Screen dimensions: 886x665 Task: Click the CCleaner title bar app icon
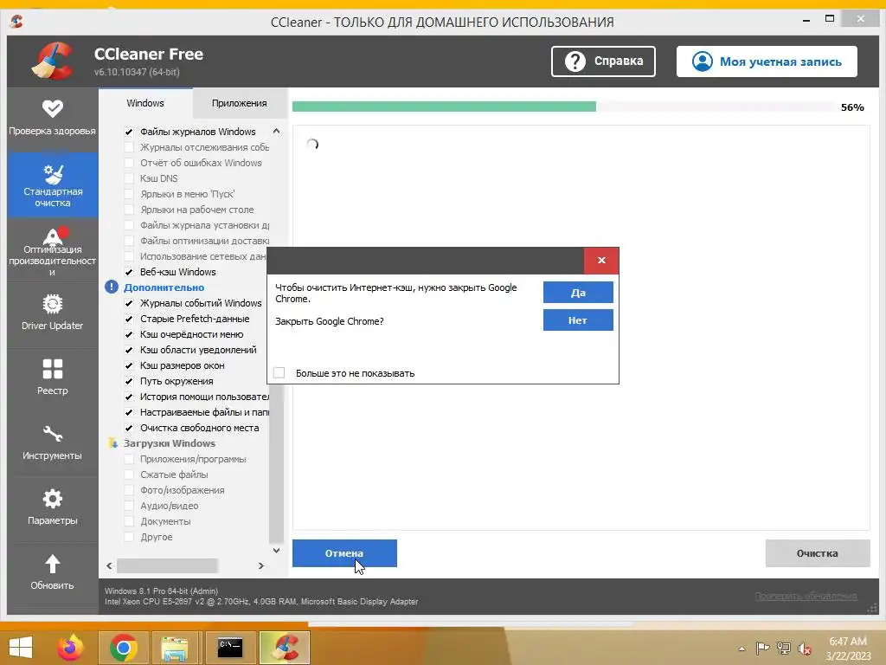(x=16, y=22)
